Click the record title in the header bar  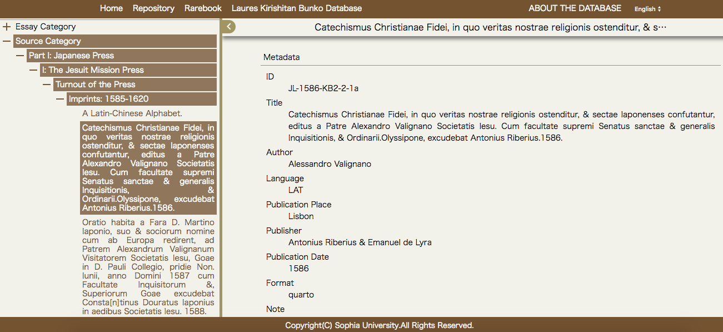click(490, 27)
